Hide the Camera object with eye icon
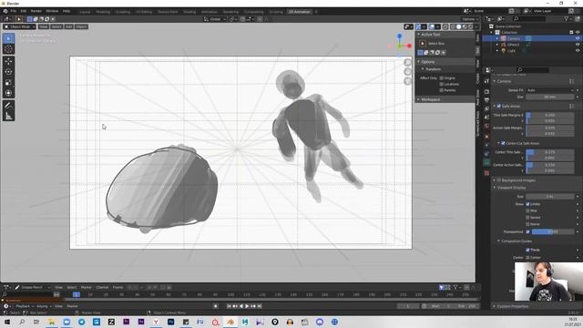The image size is (583, 328). pyautogui.click(x=578, y=38)
